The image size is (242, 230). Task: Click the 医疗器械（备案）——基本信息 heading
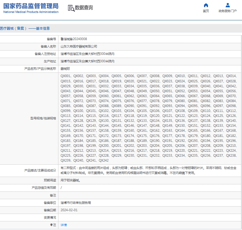25,28
